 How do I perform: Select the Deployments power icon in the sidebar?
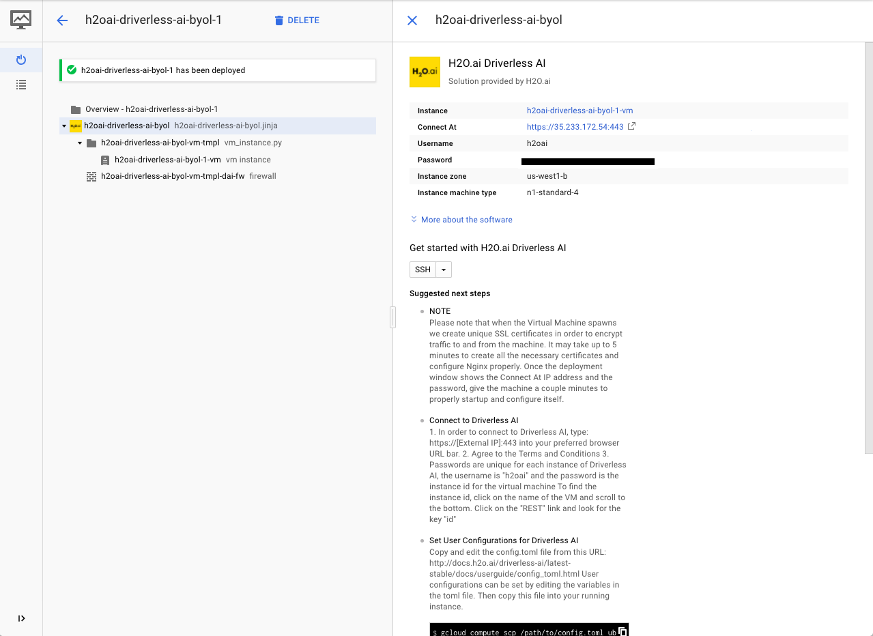(20, 59)
